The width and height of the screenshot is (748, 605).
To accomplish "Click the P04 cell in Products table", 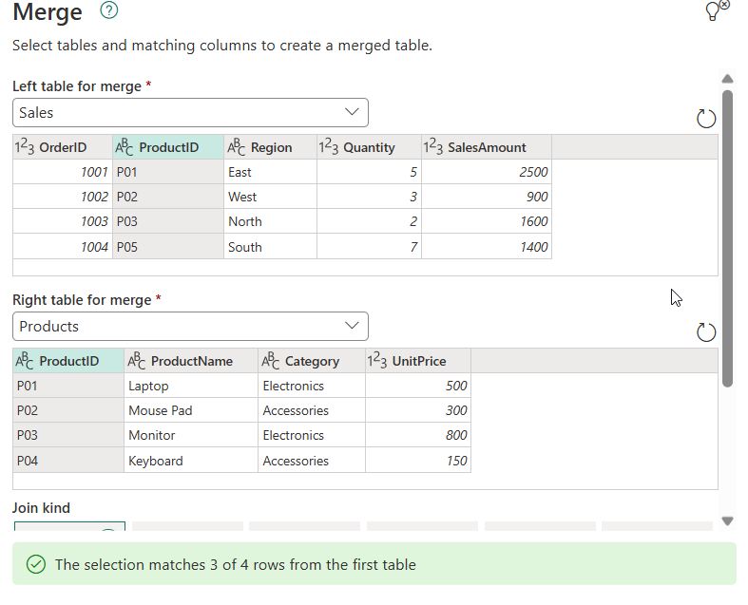I will (68, 461).
